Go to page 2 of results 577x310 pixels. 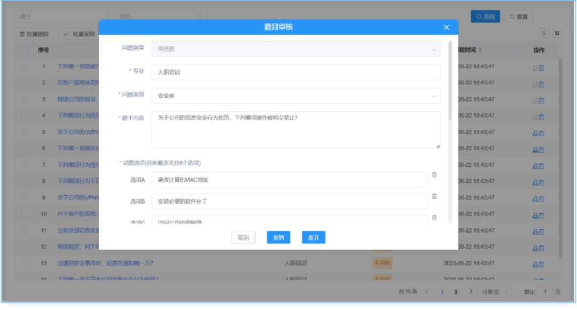coord(456,292)
